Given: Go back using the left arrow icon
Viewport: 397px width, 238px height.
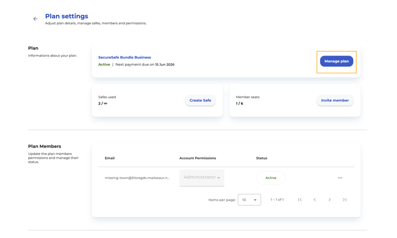Looking at the screenshot, I should pyautogui.click(x=36, y=19).
